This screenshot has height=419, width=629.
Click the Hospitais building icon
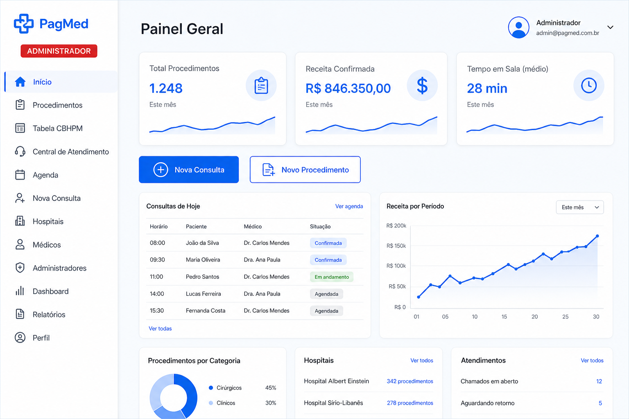20,221
